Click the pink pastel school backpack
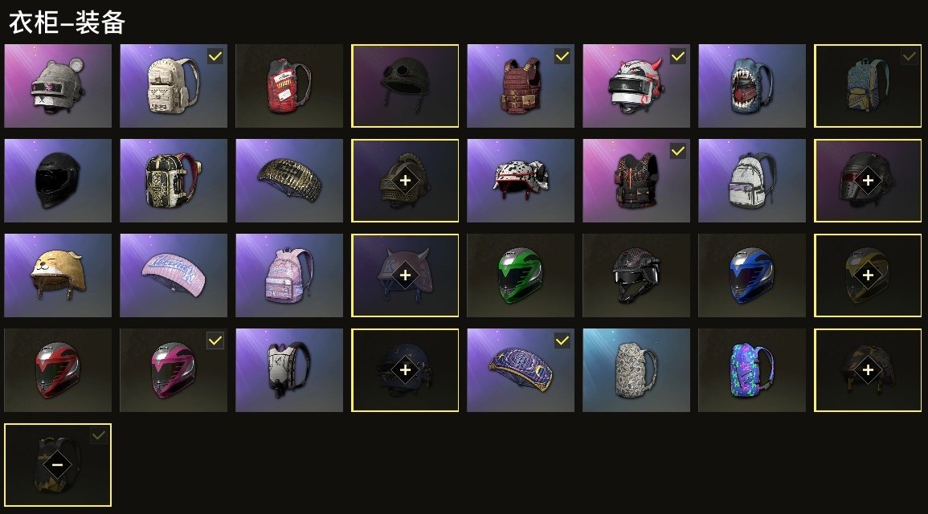The height and width of the screenshot is (514, 928). point(288,275)
